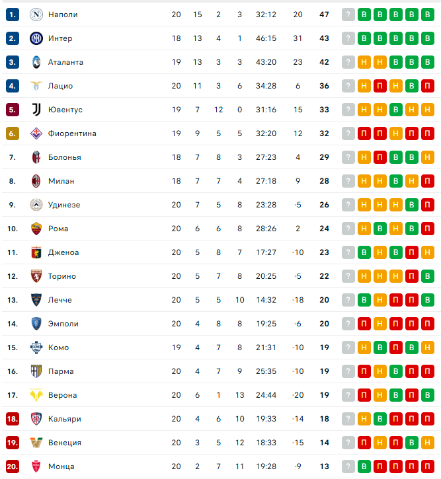
Task: Click the Parma club shield icon
Action: 36,371
